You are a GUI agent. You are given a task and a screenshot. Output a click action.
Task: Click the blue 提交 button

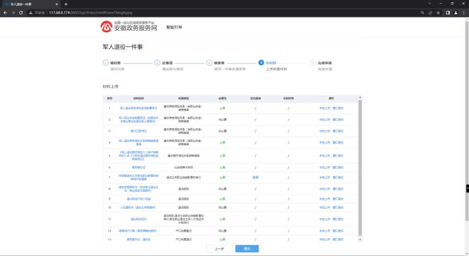247,249
